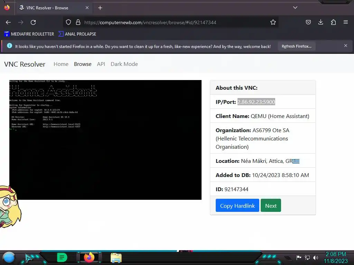Click the forward navigation arrow
Image resolution: width=354 pixels, height=265 pixels.
coord(21,22)
